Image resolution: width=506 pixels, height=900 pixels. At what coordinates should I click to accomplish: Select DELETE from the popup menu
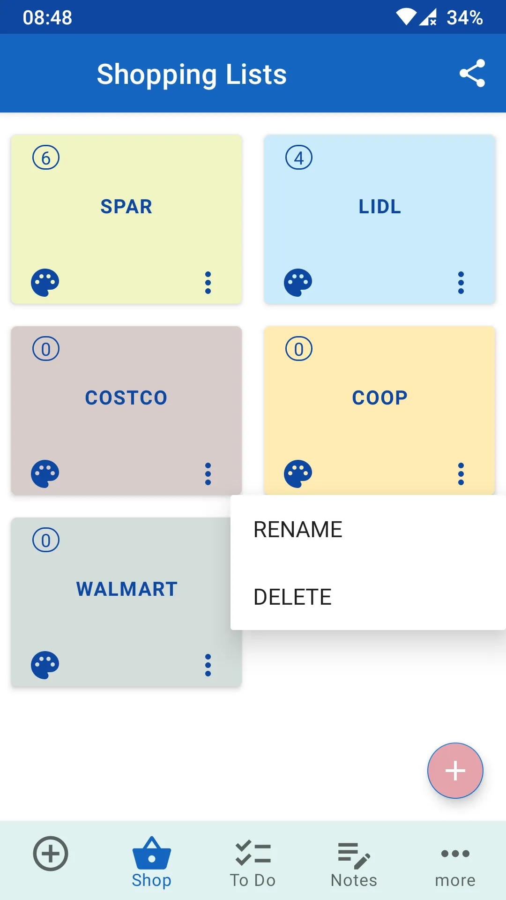click(368, 597)
